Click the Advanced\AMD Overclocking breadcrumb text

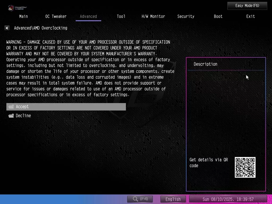pyautogui.click(x=41, y=28)
